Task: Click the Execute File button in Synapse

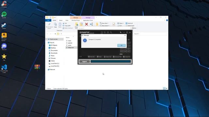Action: 117,57
